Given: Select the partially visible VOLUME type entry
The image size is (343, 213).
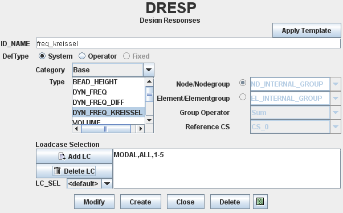Looking at the screenshot, I should tap(108, 121).
